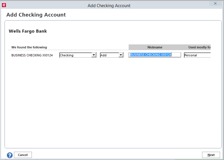Click the 'We found the following' heading
This screenshot has height=160, width=224.
29,47
